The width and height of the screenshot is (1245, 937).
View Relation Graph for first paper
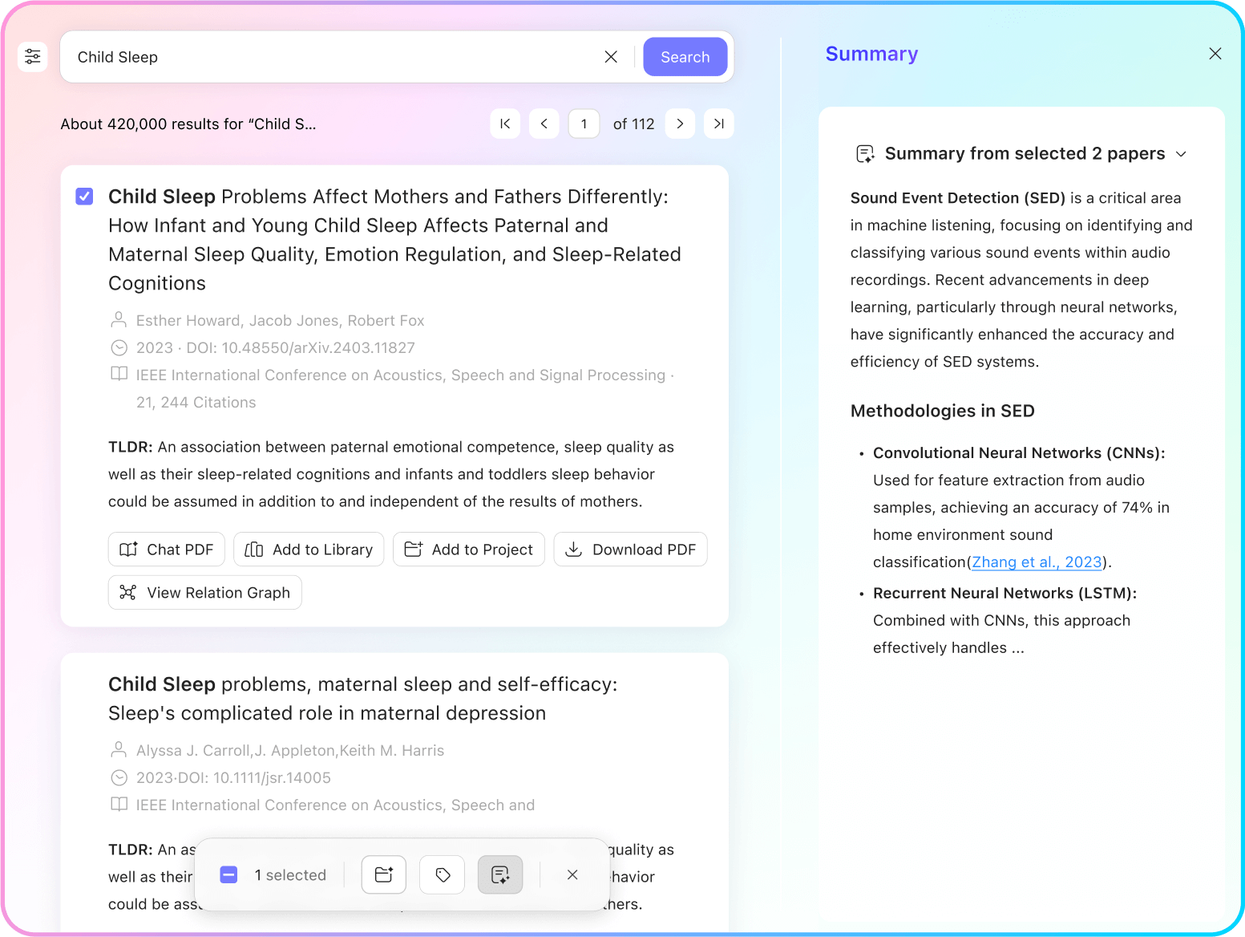(205, 593)
